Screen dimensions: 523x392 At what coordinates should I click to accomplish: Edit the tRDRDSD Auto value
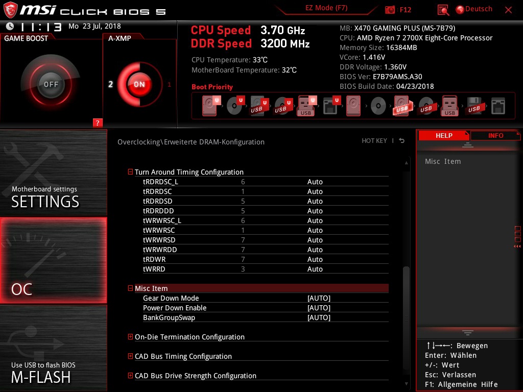[315, 201]
